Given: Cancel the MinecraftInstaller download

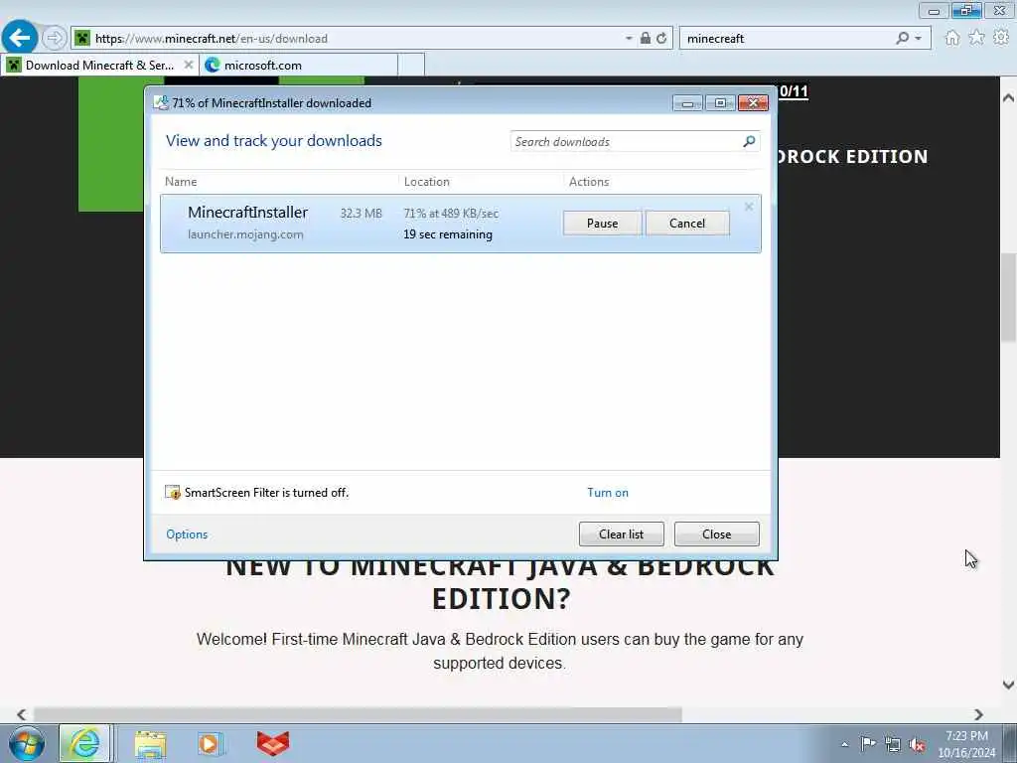Looking at the screenshot, I should point(687,224).
